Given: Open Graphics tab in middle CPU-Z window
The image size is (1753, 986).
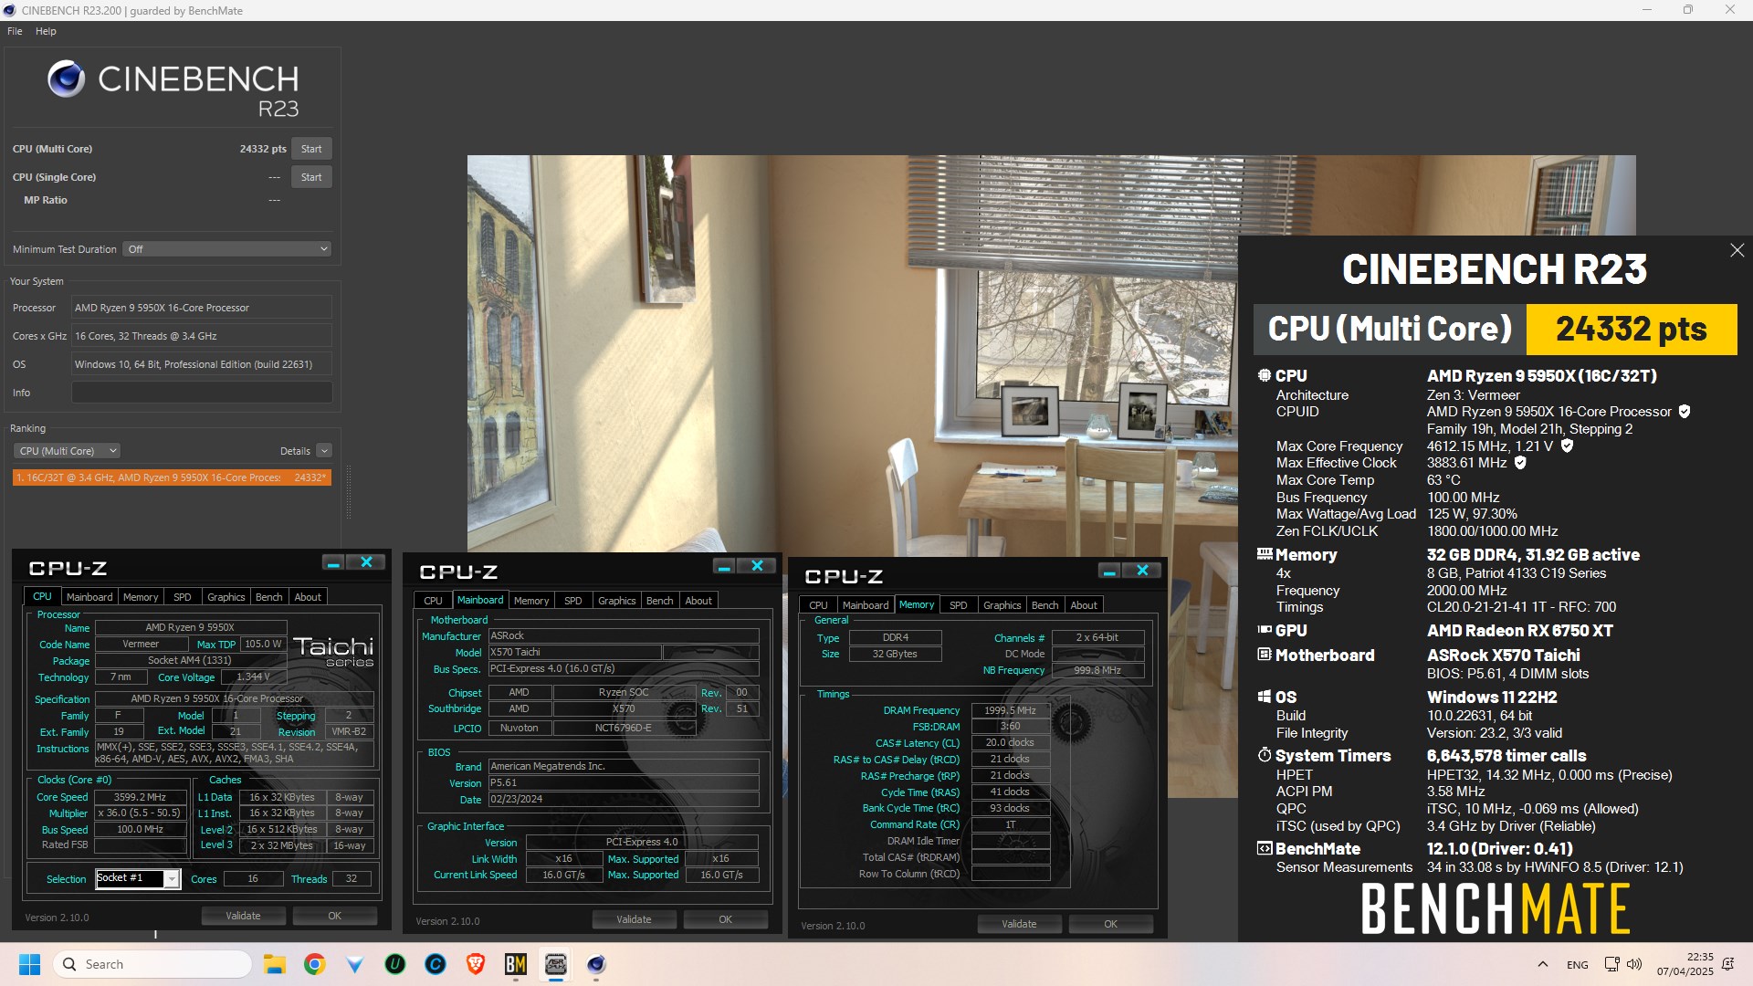Looking at the screenshot, I should [616, 601].
